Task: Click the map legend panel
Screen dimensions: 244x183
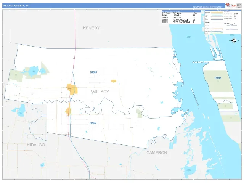Action: (223, 22)
